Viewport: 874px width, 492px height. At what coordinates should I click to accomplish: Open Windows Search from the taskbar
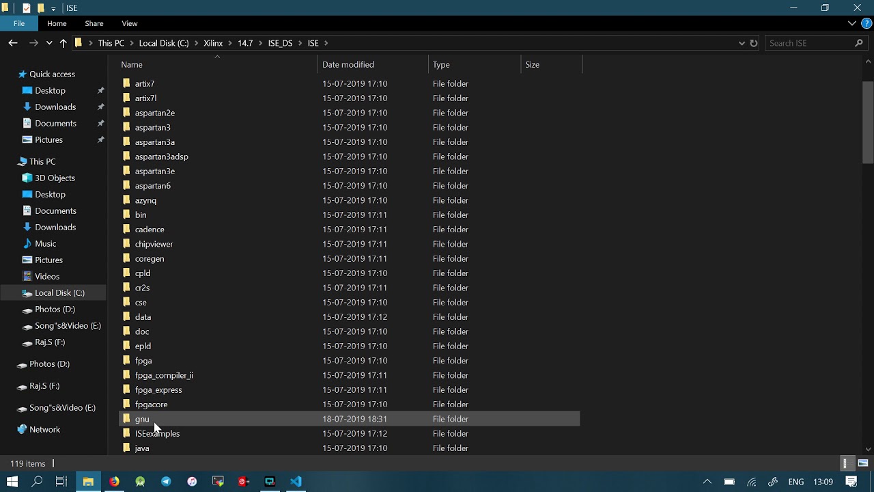point(37,482)
